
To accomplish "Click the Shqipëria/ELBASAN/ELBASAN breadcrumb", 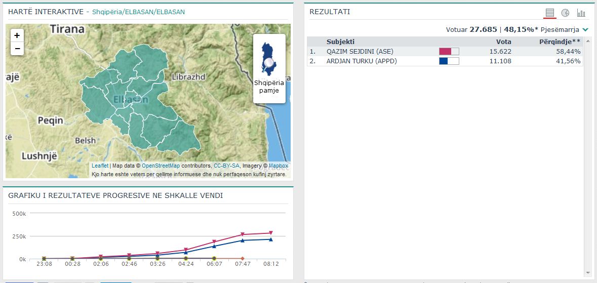I will tap(138, 12).
